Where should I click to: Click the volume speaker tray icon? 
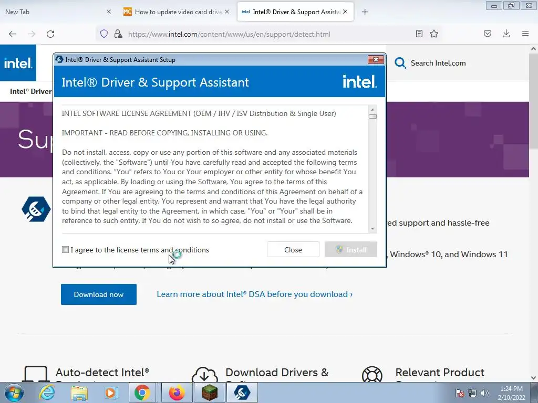point(484,393)
